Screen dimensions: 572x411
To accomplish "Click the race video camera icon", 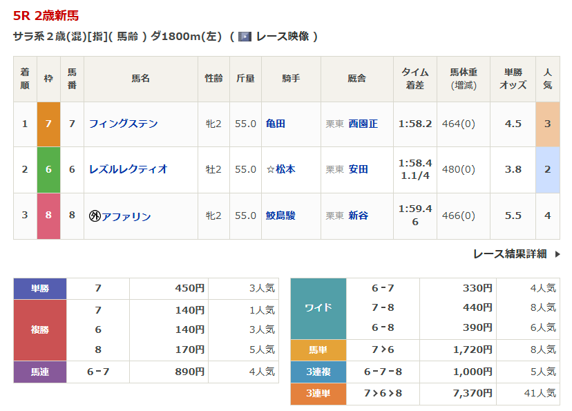I will pos(245,37).
